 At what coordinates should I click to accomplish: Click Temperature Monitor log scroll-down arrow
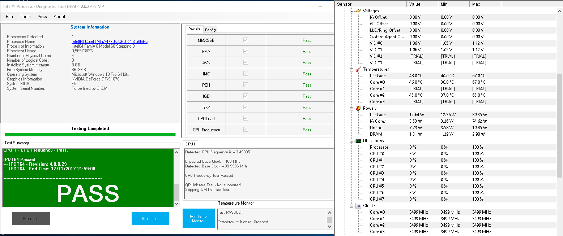pyautogui.click(x=329, y=226)
